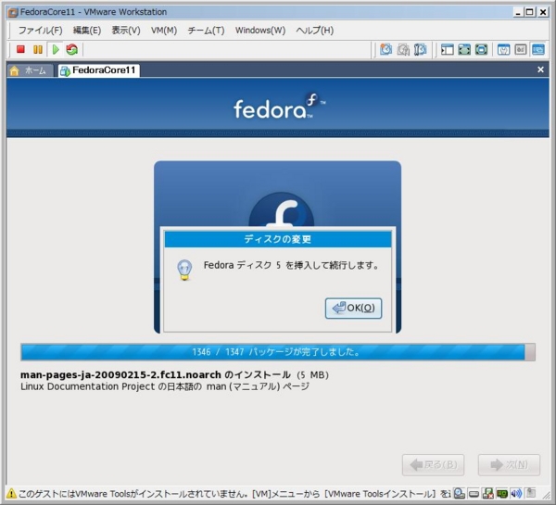Click the Summary view toolbar icon
The height and width of the screenshot is (505, 556).
[503, 49]
